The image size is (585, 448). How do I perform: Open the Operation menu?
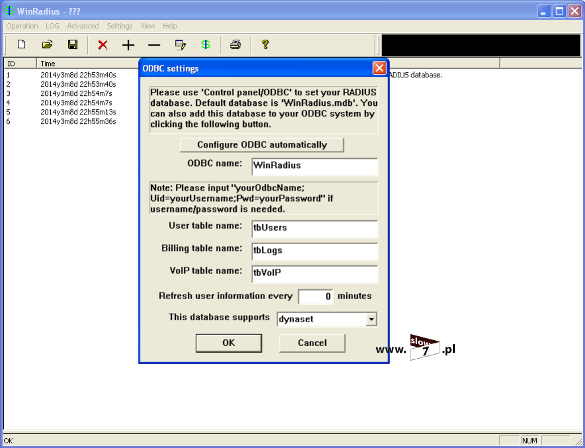pyautogui.click(x=22, y=26)
